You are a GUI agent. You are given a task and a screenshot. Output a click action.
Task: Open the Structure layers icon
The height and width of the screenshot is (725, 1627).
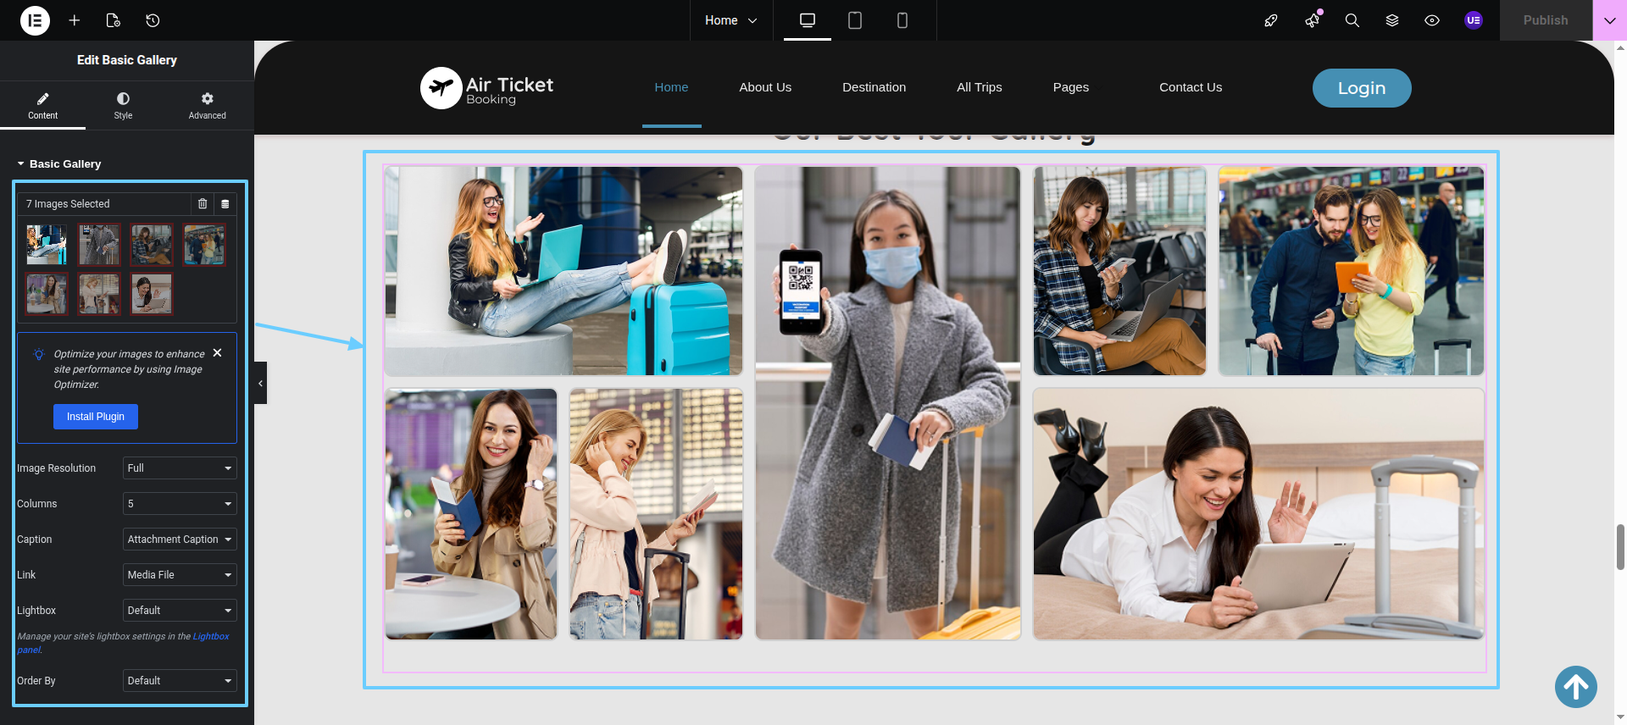tap(1391, 20)
